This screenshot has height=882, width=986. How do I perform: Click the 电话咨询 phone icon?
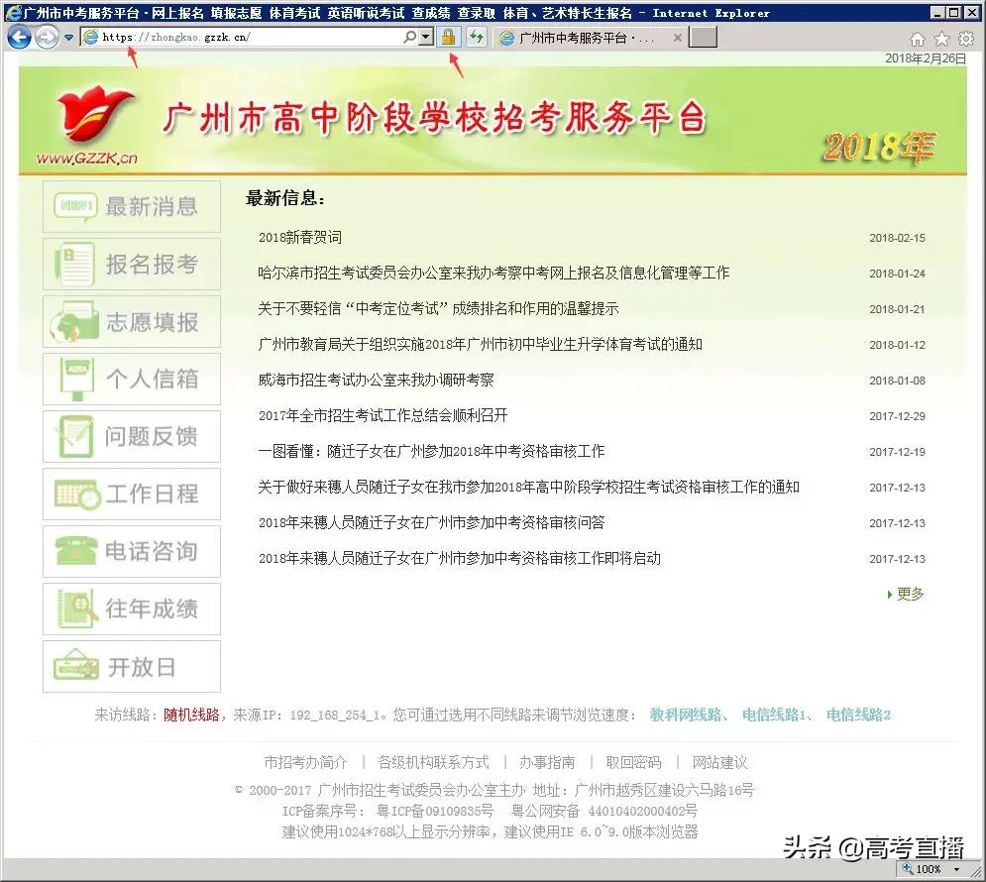tap(131, 551)
